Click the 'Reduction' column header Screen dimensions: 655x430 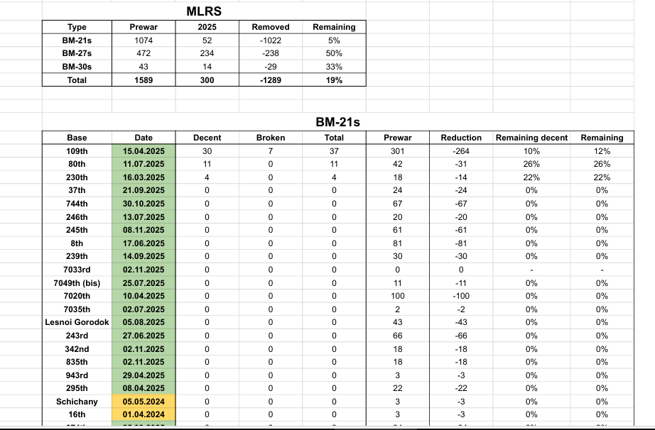pyautogui.click(x=461, y=138)
